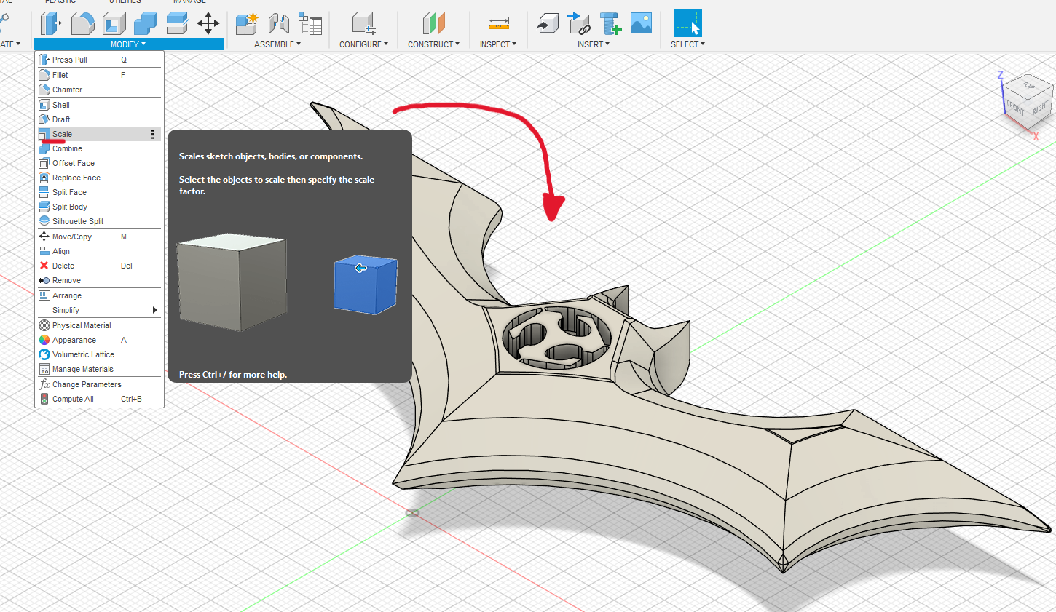Click the Move/Copy arrows icon in the toolbar
The image size is (1056, 612).
(x=208, y=23)
